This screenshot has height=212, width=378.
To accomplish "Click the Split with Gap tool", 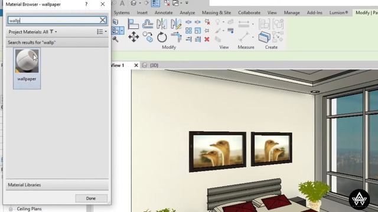I will coord(198,22).
